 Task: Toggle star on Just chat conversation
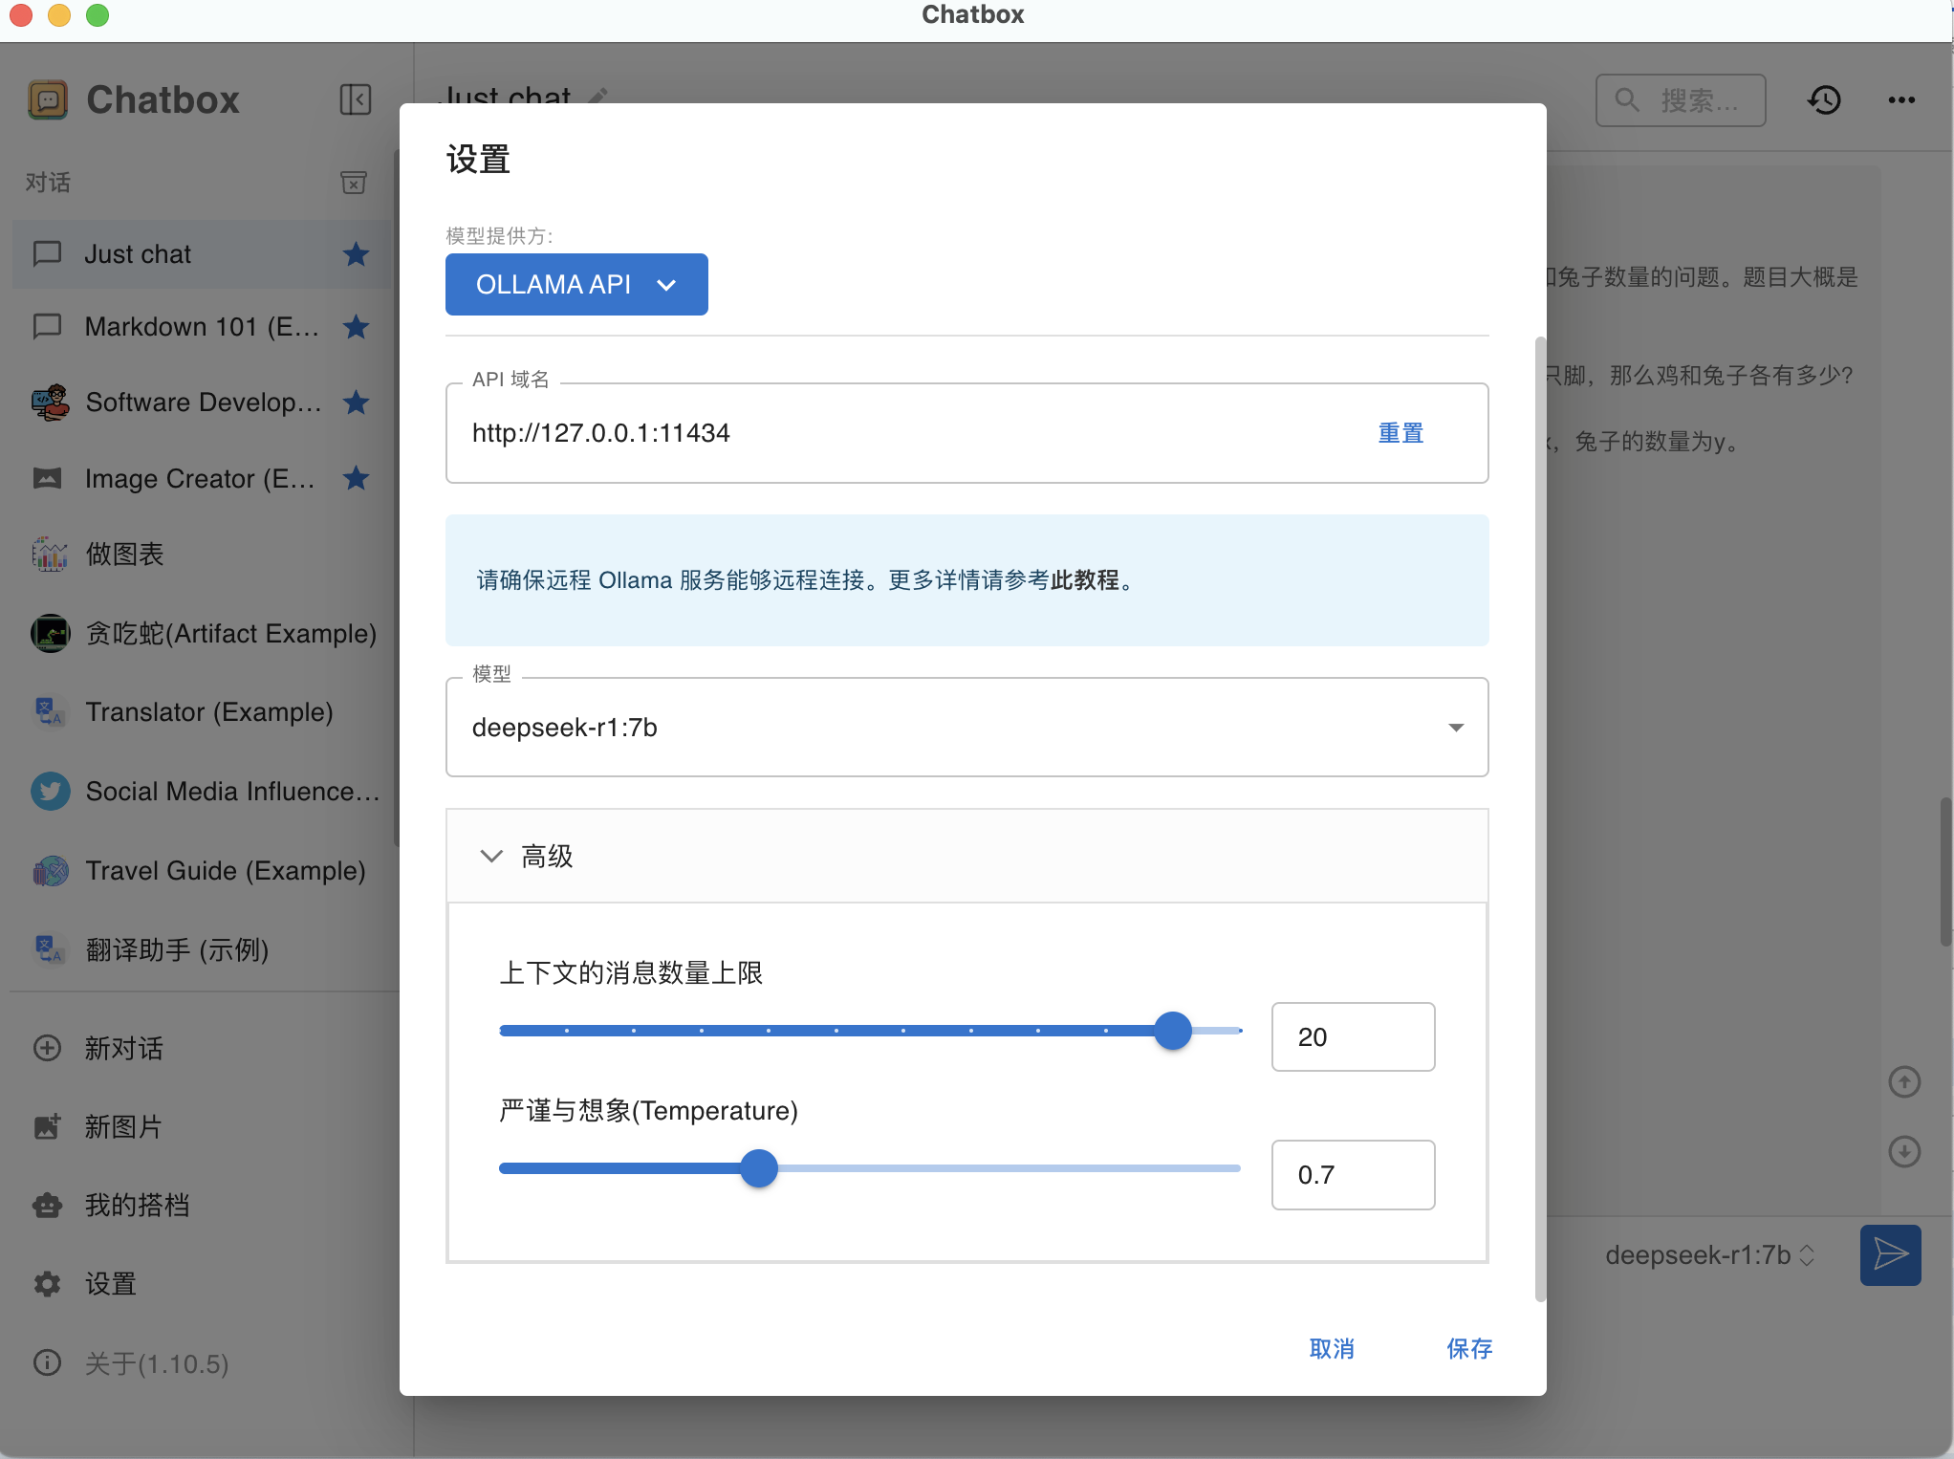point(356,254)
